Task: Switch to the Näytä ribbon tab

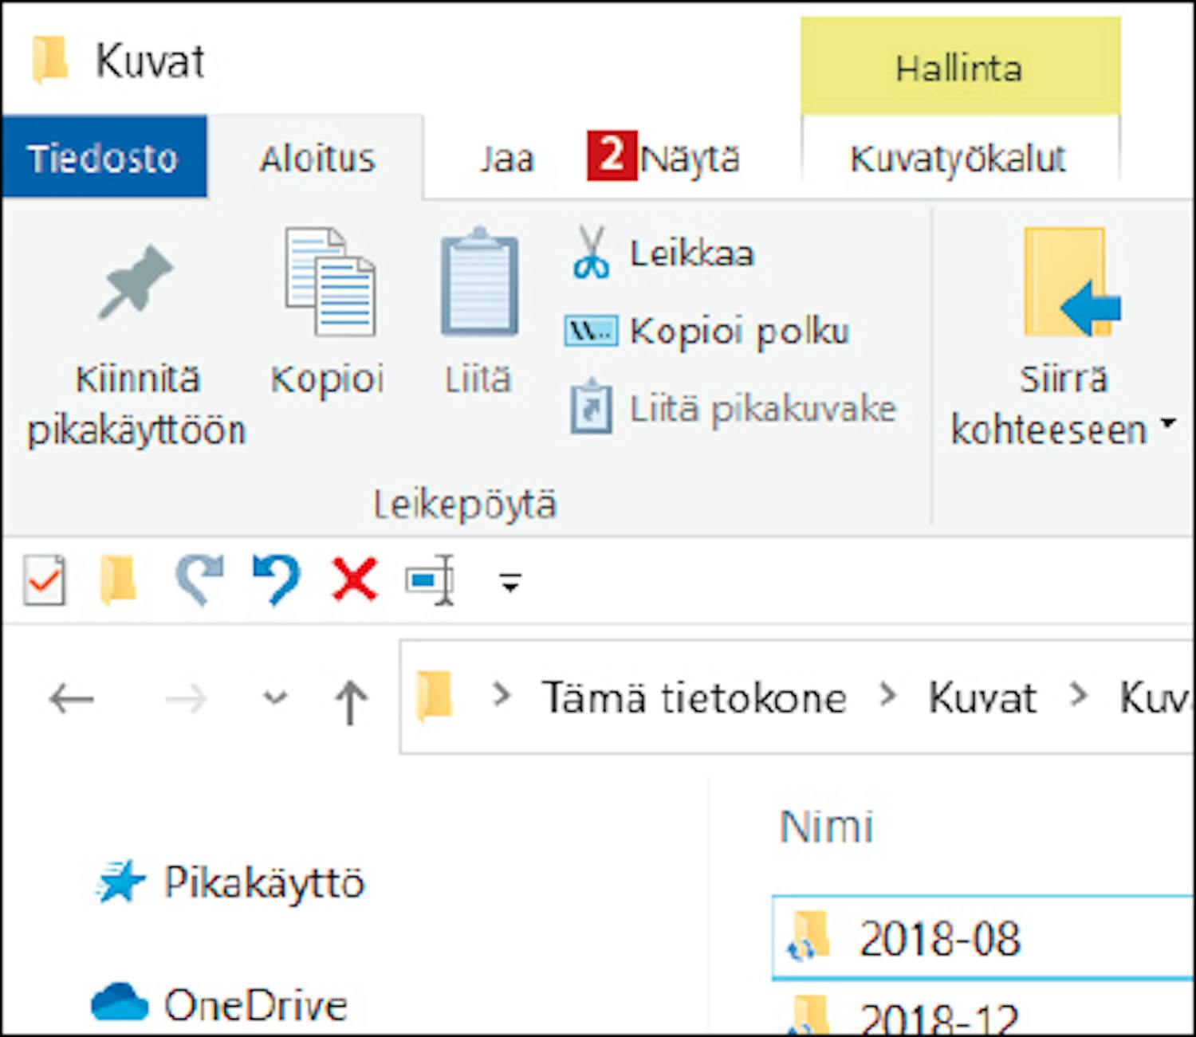Action: point(690,158)
